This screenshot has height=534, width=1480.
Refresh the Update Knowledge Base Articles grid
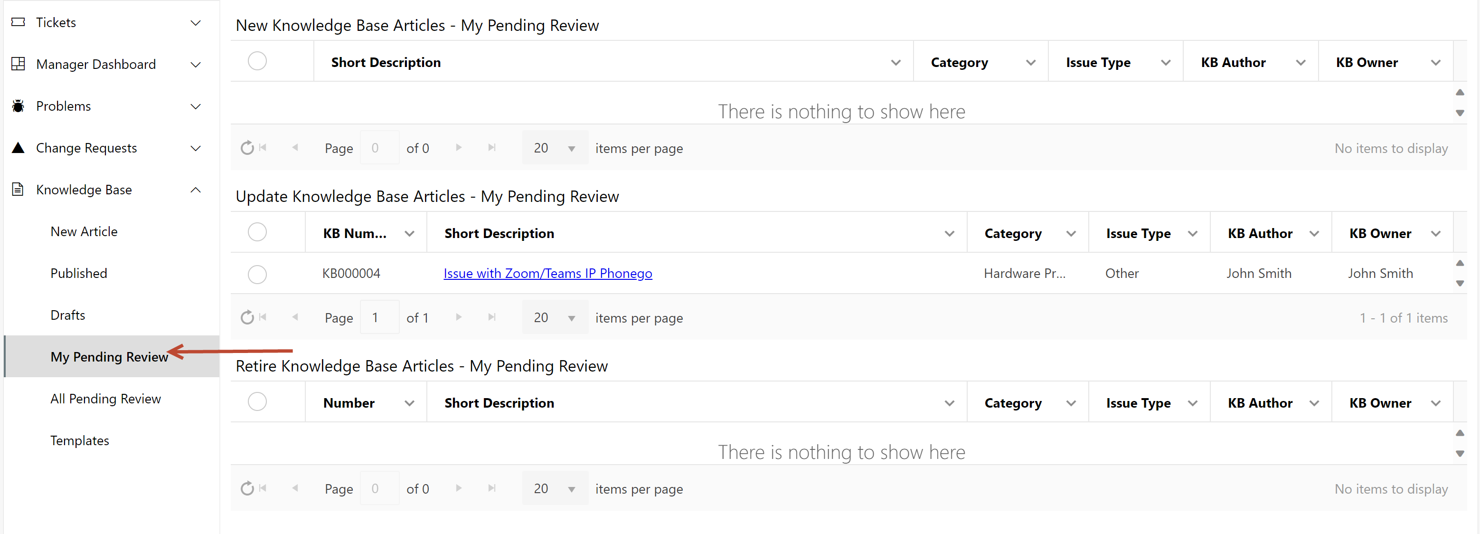click(x=247, y=317)
